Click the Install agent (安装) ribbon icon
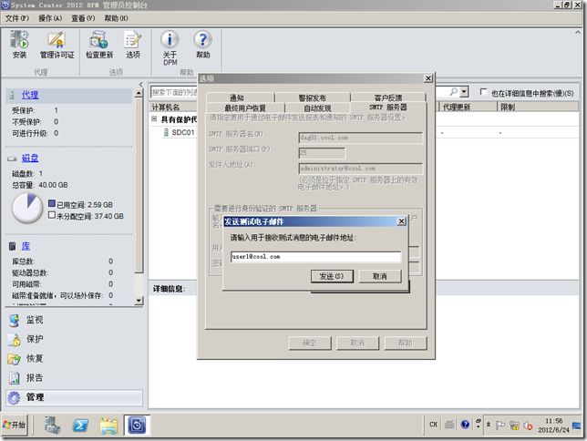The width and height of the screenshot is (587, 441). pos(19,45)
